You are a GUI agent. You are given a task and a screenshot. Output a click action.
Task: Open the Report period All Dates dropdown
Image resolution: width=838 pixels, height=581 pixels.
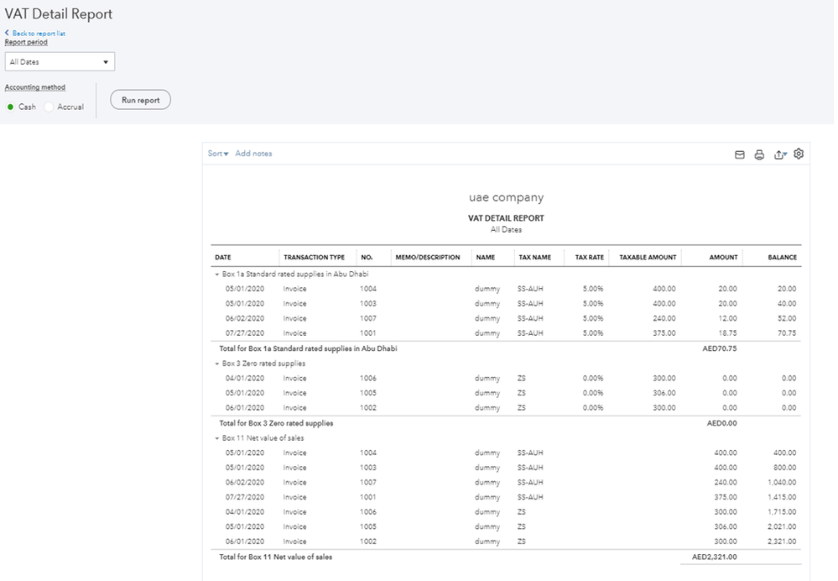click(x=60, y=61)
